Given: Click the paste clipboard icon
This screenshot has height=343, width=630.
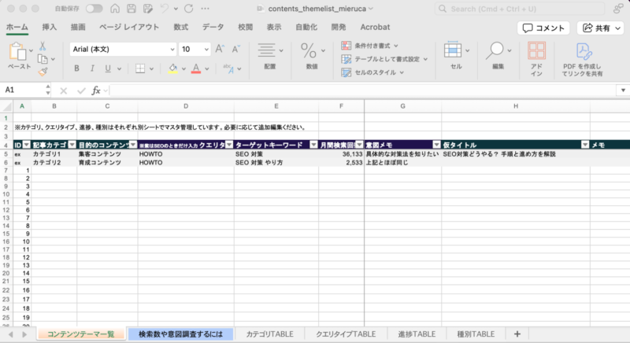Looking at the screenshot, I should click(17, 53).
